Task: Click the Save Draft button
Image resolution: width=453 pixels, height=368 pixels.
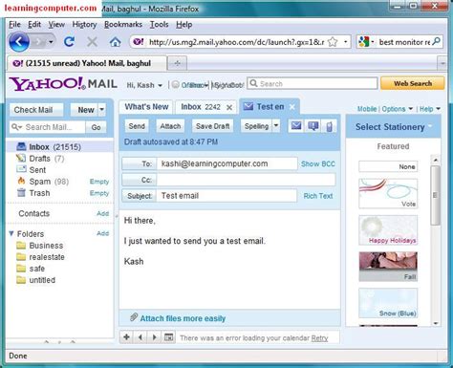Action: click(213, 126)
